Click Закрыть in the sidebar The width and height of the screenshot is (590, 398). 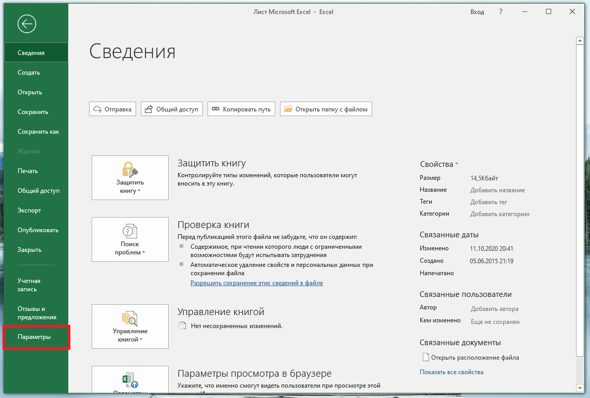36,249
